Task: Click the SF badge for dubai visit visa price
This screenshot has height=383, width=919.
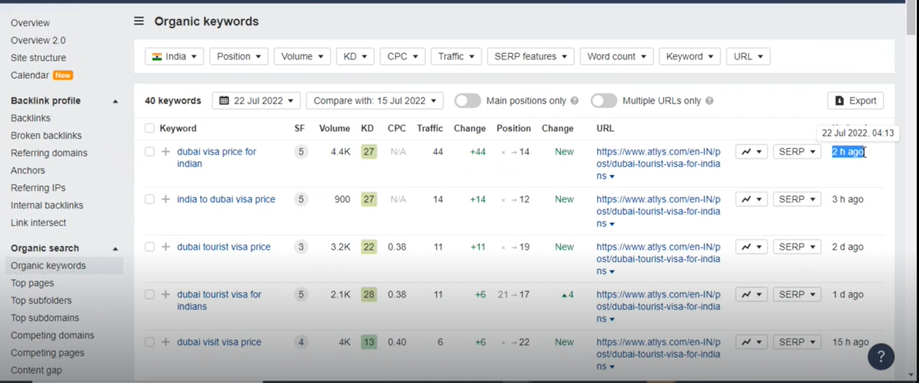Action: pos(301,342)
